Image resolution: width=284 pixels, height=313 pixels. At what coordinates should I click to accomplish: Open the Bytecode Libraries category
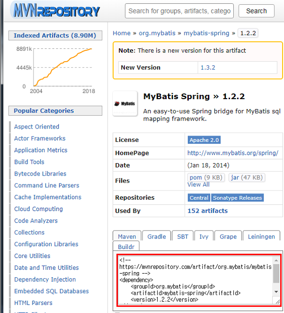pyautogui.click(x=40, y=174)
